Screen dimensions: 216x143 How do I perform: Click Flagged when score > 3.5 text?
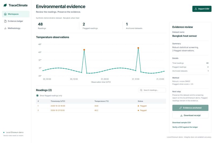183,84
